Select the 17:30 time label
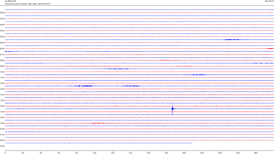Viewport: 274px width, 154px height. coord(2,112)
